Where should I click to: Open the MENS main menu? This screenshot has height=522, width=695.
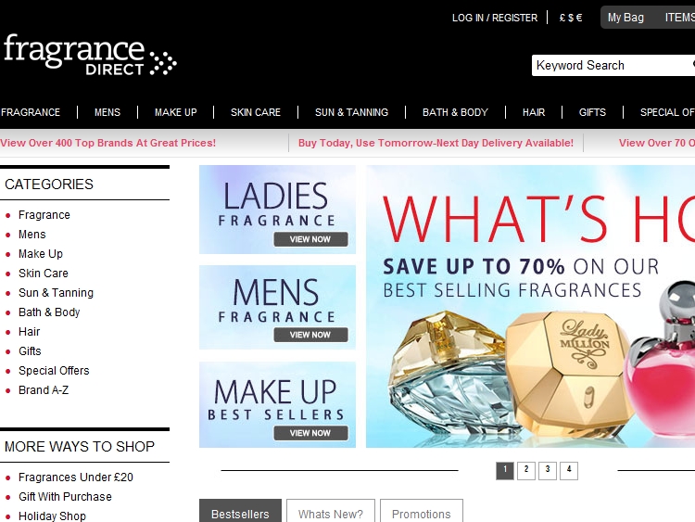click(107, 112)
